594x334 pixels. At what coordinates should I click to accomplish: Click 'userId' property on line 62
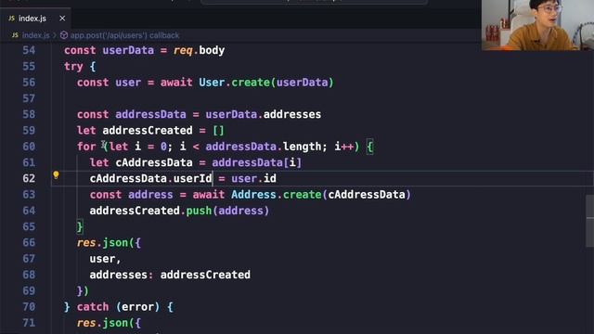pyautogui.click(x=192, y=178)
